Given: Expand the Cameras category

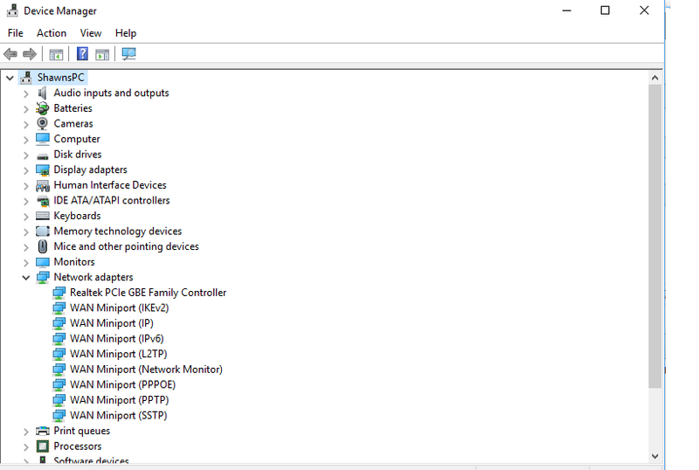Looking at the screenshot, I should click(x=26, y=124).
